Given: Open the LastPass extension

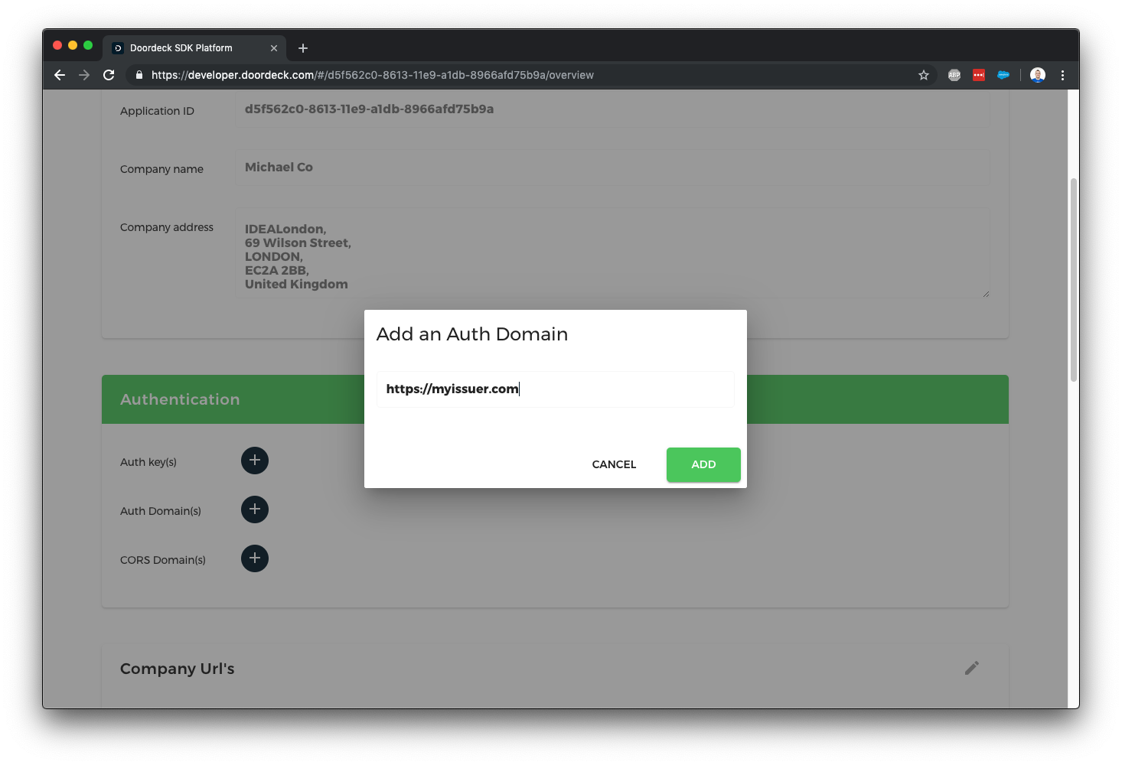Looking at the screenshot, I should click(x=978, y=75).
